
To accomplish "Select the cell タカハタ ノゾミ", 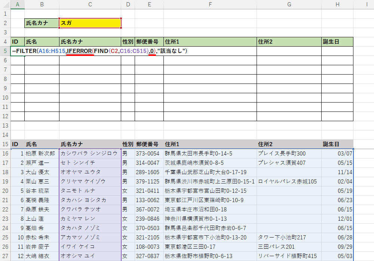I will pyautogui.click(x=90, y=228).
